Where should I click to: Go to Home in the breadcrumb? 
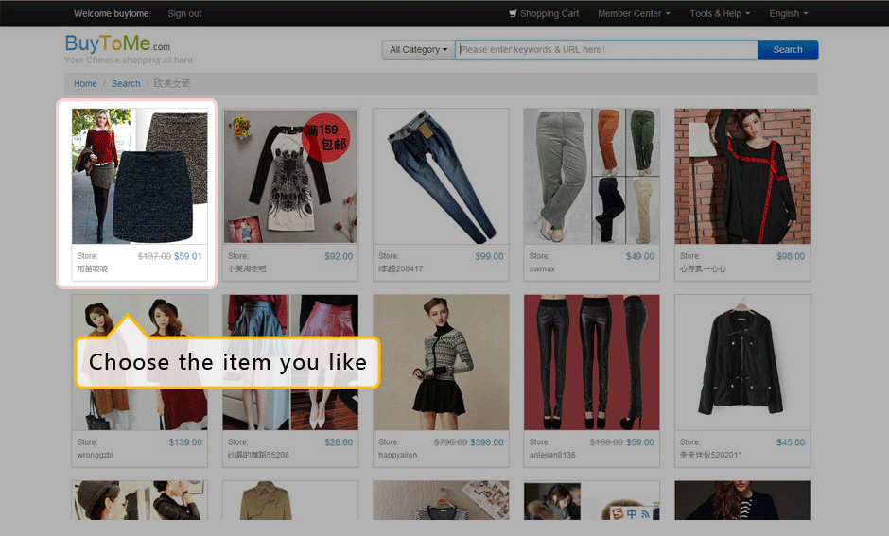pyautogui.click(x=85, y=83)
